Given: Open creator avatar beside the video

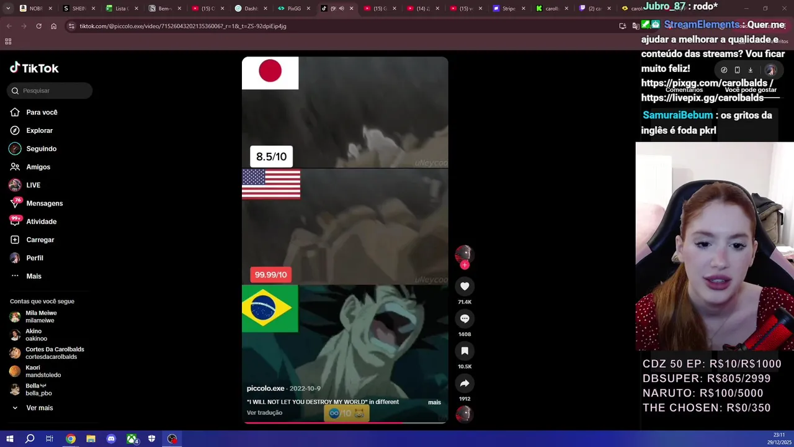Looking at the screenshot, I should 464,253.
